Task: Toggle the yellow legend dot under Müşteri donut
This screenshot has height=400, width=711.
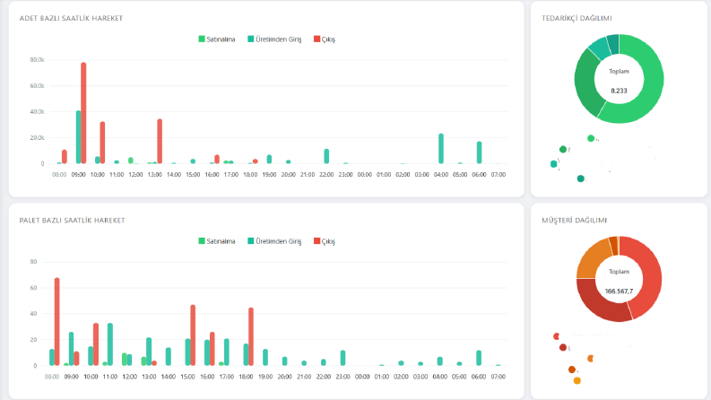Action: 577,380
